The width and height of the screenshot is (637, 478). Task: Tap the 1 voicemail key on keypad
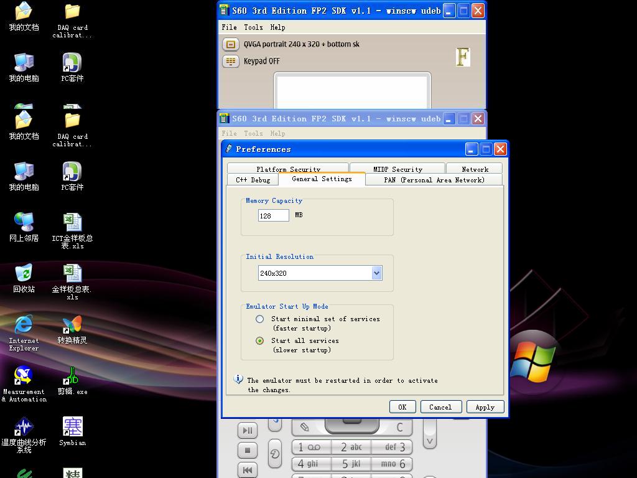click(x=311, y=447)
